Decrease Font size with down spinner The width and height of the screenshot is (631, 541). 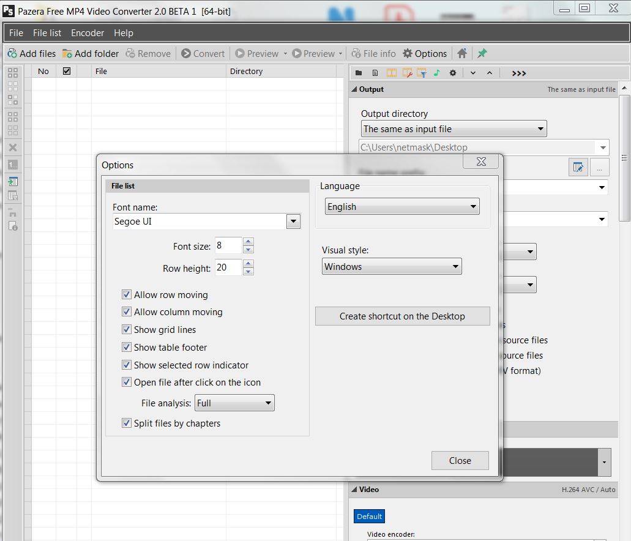tap(248, 250)
